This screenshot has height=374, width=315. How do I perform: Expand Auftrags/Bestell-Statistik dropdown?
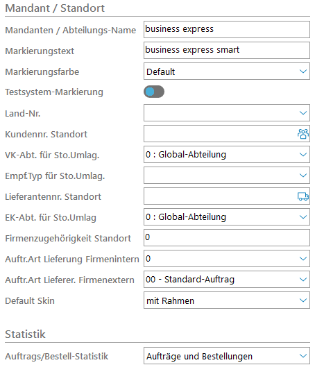pos(303,356)
